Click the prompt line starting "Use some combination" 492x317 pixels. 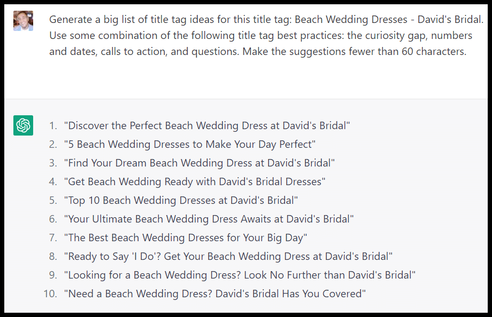point(260,36)
